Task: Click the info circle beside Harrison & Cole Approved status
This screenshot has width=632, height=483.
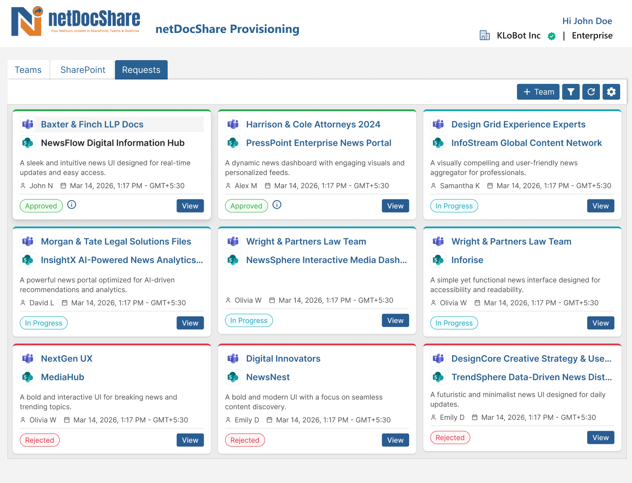Action: [x=276, y=205]
